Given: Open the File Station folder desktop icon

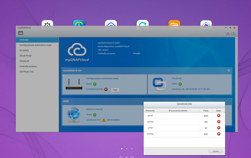Looking at the screenshot, I should click(x=174, y=24).
